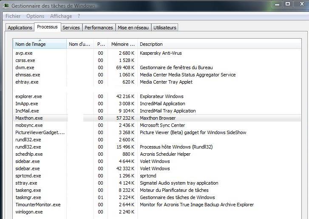Click Moteur du Planificateur de tâches description
The image size is (309, 219).
coord(174,190)
